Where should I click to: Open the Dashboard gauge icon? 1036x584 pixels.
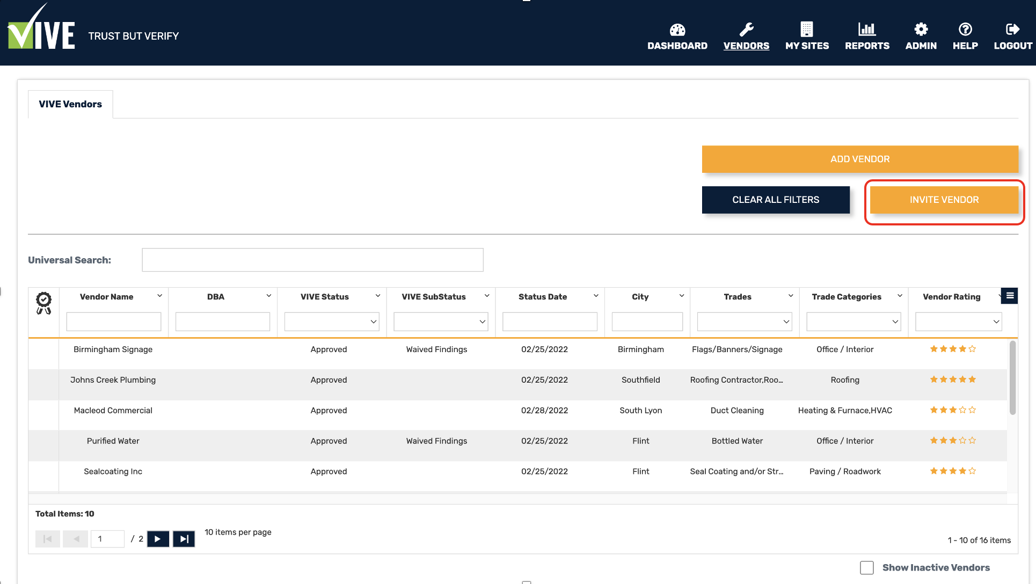(x=677, y=30)
